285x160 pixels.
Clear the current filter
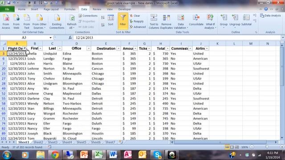pyautogui.click(x=135, y=16)
